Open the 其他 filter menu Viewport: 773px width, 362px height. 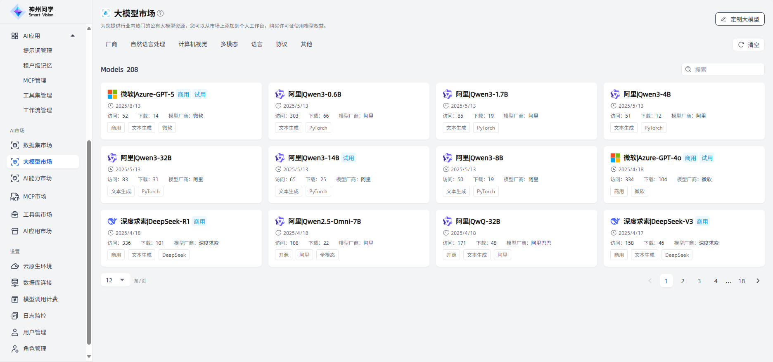coord(306,44)
